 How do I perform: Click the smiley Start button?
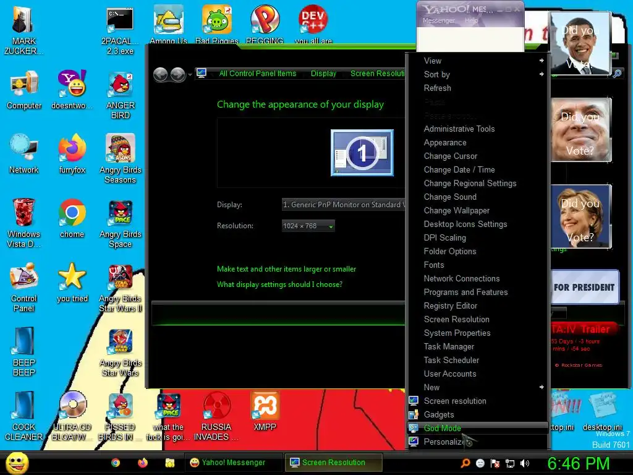click(x=17, y=463)
